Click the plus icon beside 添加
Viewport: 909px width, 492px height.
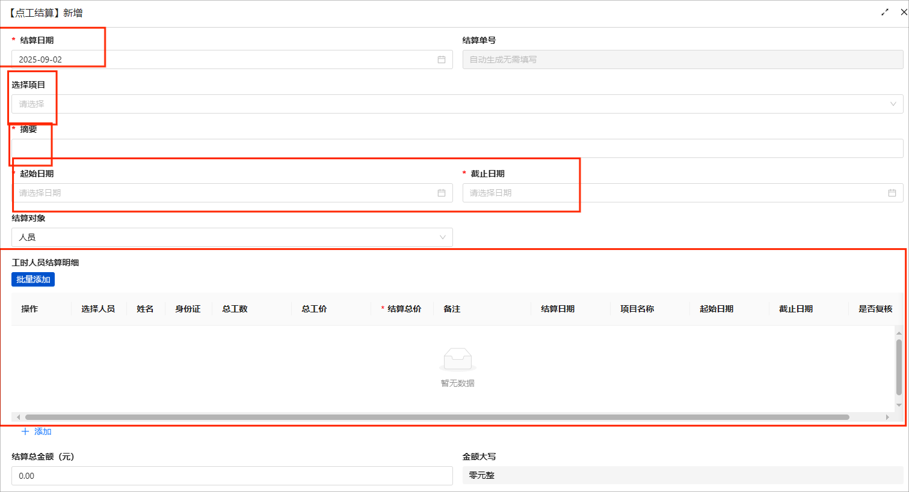(25, 431)
